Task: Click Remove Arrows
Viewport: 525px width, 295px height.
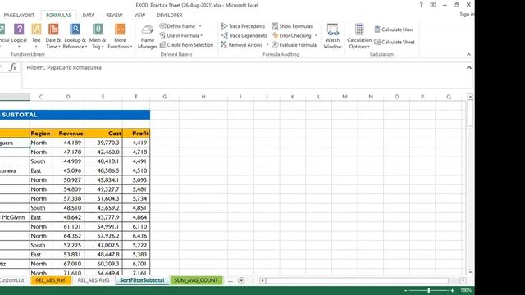Action: pyautogui.click(x=242, y=45)
